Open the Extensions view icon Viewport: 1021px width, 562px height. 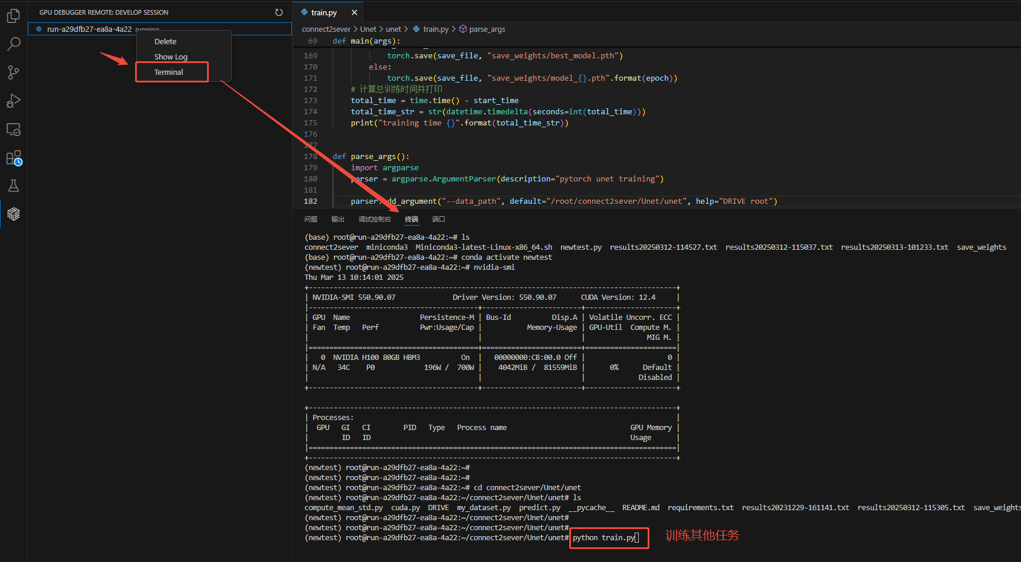click(x=13, y=158)
